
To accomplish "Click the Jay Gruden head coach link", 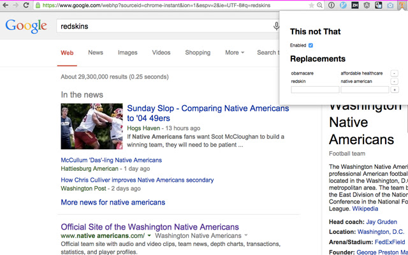I will tap(381, 222).
